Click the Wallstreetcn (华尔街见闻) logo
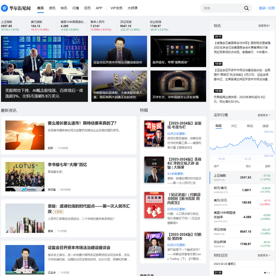Screen dimensions: 276x276 [x=17, y=8]
